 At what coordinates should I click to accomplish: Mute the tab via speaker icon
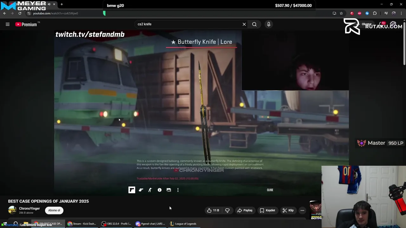pos(49,4)
